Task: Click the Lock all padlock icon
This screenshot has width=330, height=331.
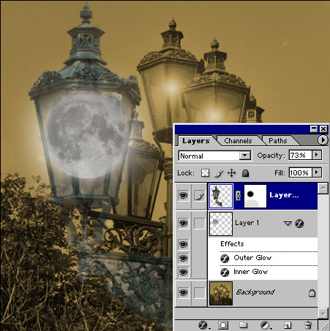Action: tap(245, 173)
